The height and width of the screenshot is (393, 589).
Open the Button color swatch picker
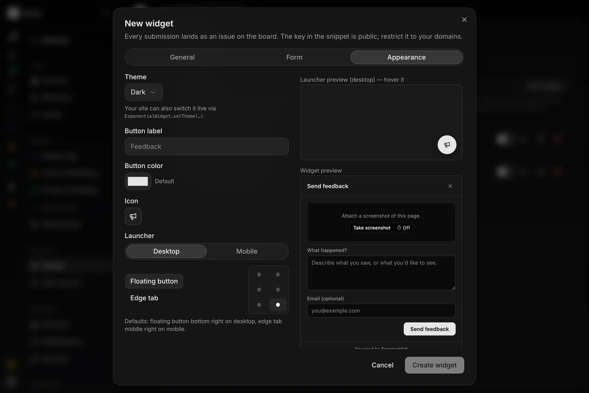click(x=138, y=181)
